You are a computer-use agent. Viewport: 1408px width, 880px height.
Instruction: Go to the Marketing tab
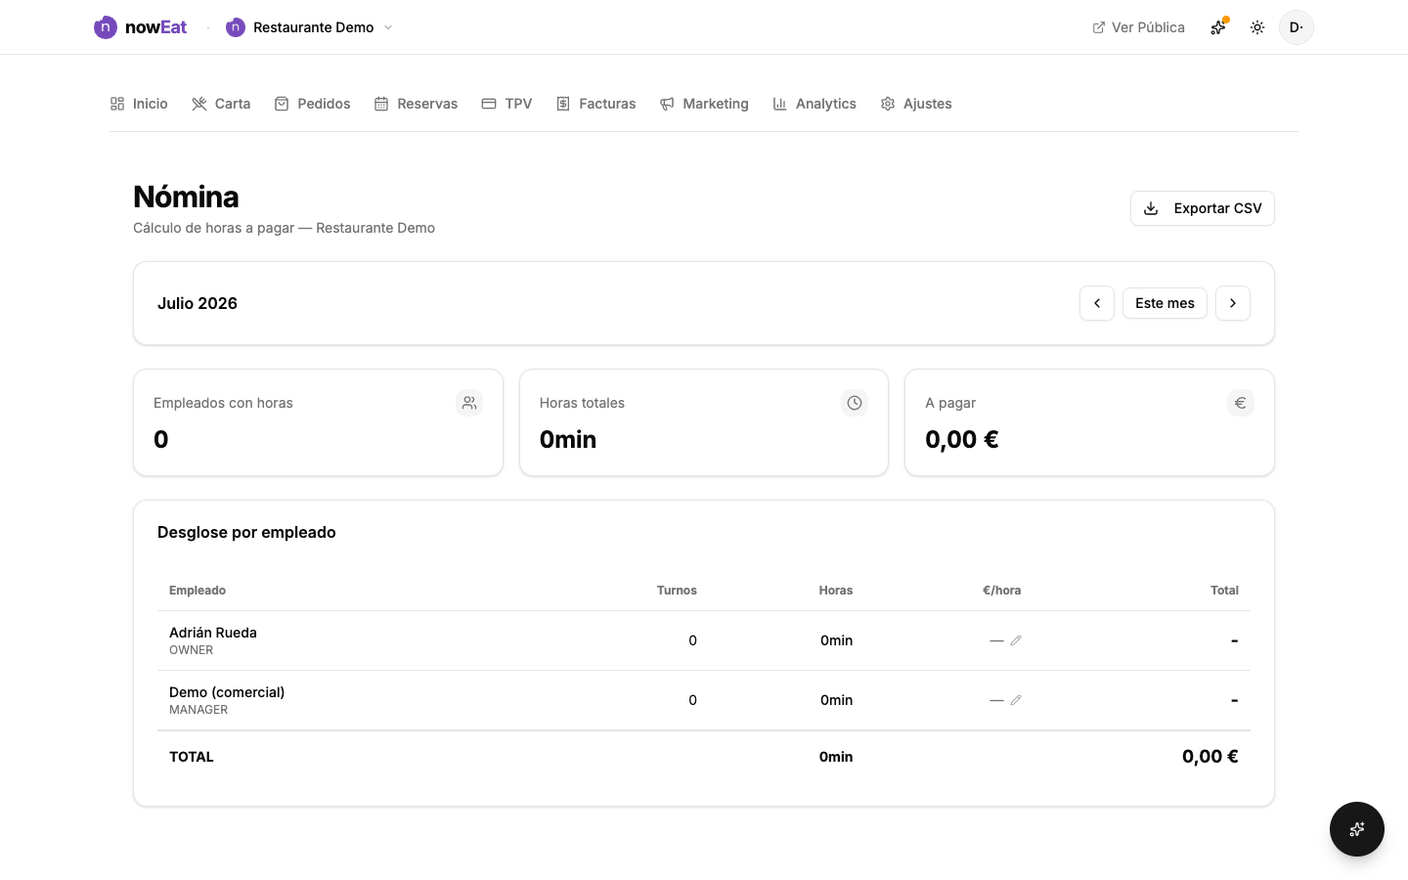[x=704, y=104]
